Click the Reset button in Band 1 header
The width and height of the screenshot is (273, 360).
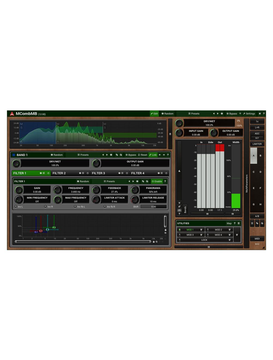tap(143, 155)
